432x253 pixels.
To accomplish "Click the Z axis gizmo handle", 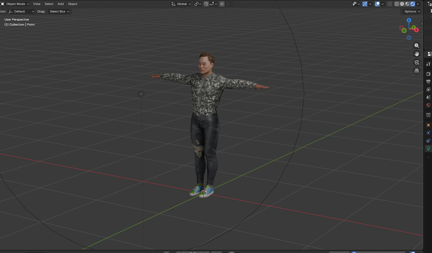I will [x=409, y=20].
